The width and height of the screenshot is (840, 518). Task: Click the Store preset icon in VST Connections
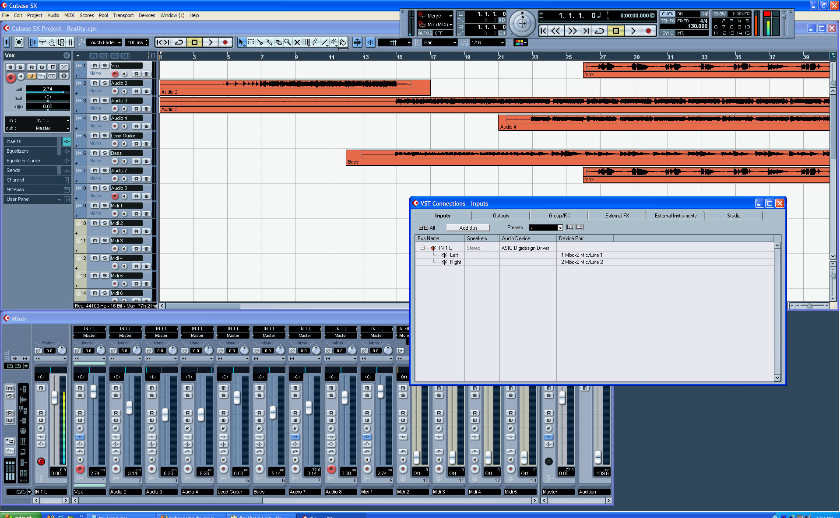coord(570,227)
